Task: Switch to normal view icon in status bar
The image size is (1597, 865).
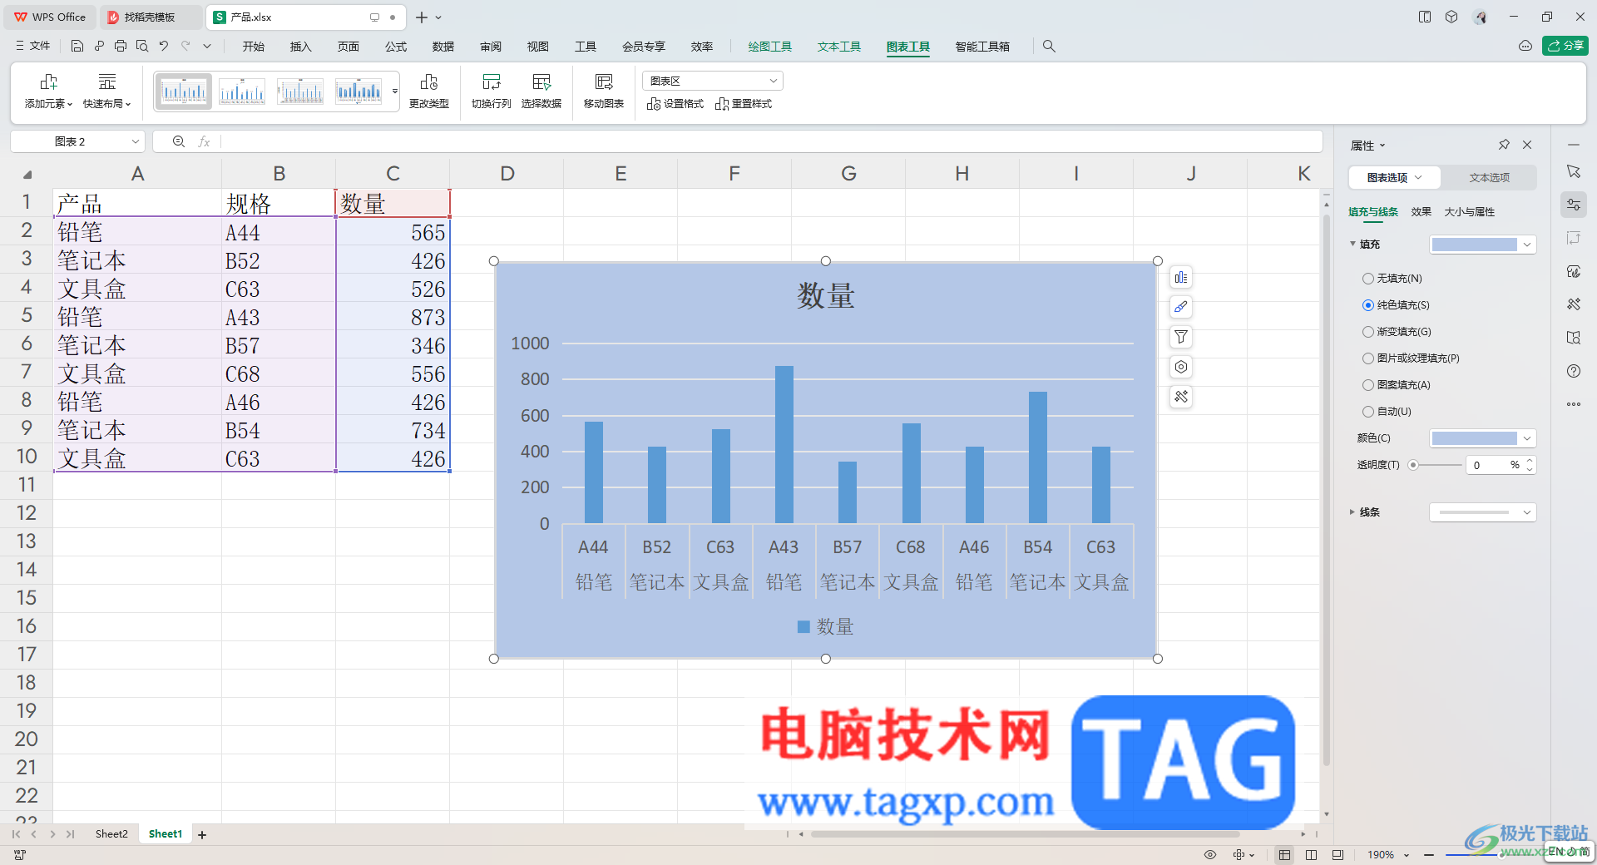Action: pos(1284,854)
